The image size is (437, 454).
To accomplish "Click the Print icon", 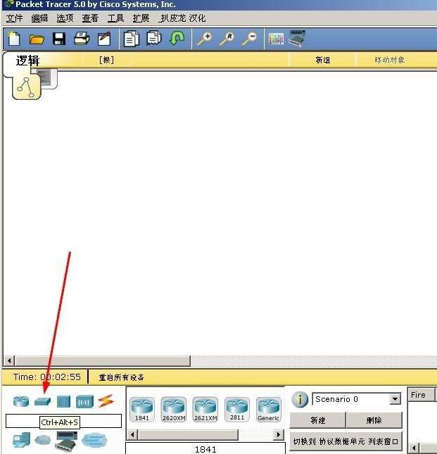I will click(x=82, y=39).
